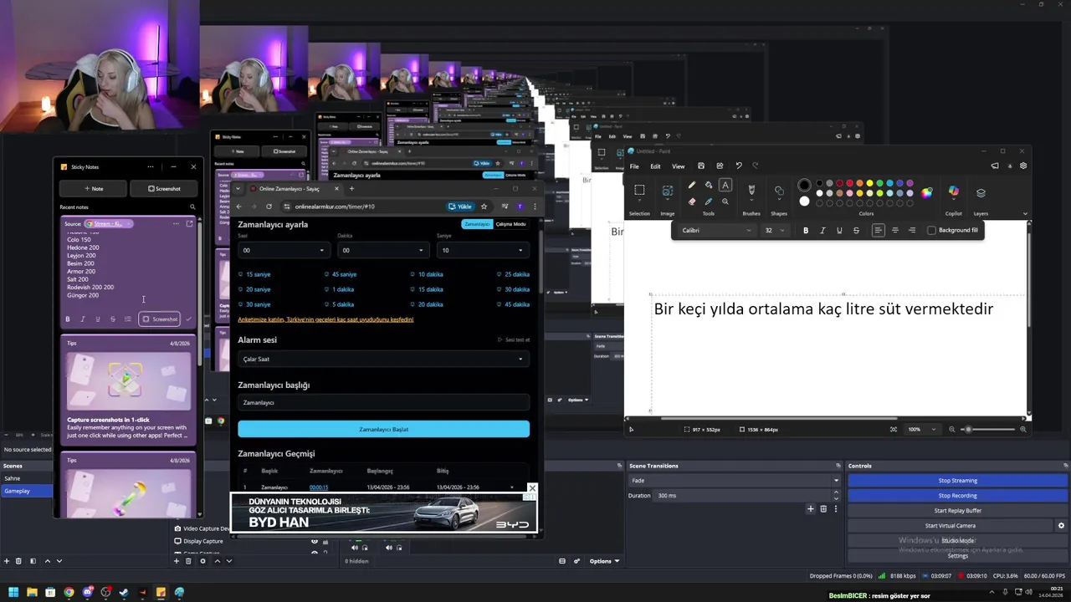The width and height of the screenshot is (1071, 602).
Task: Select the Magnifier tool in Paint
Action: tap(725, 202)
